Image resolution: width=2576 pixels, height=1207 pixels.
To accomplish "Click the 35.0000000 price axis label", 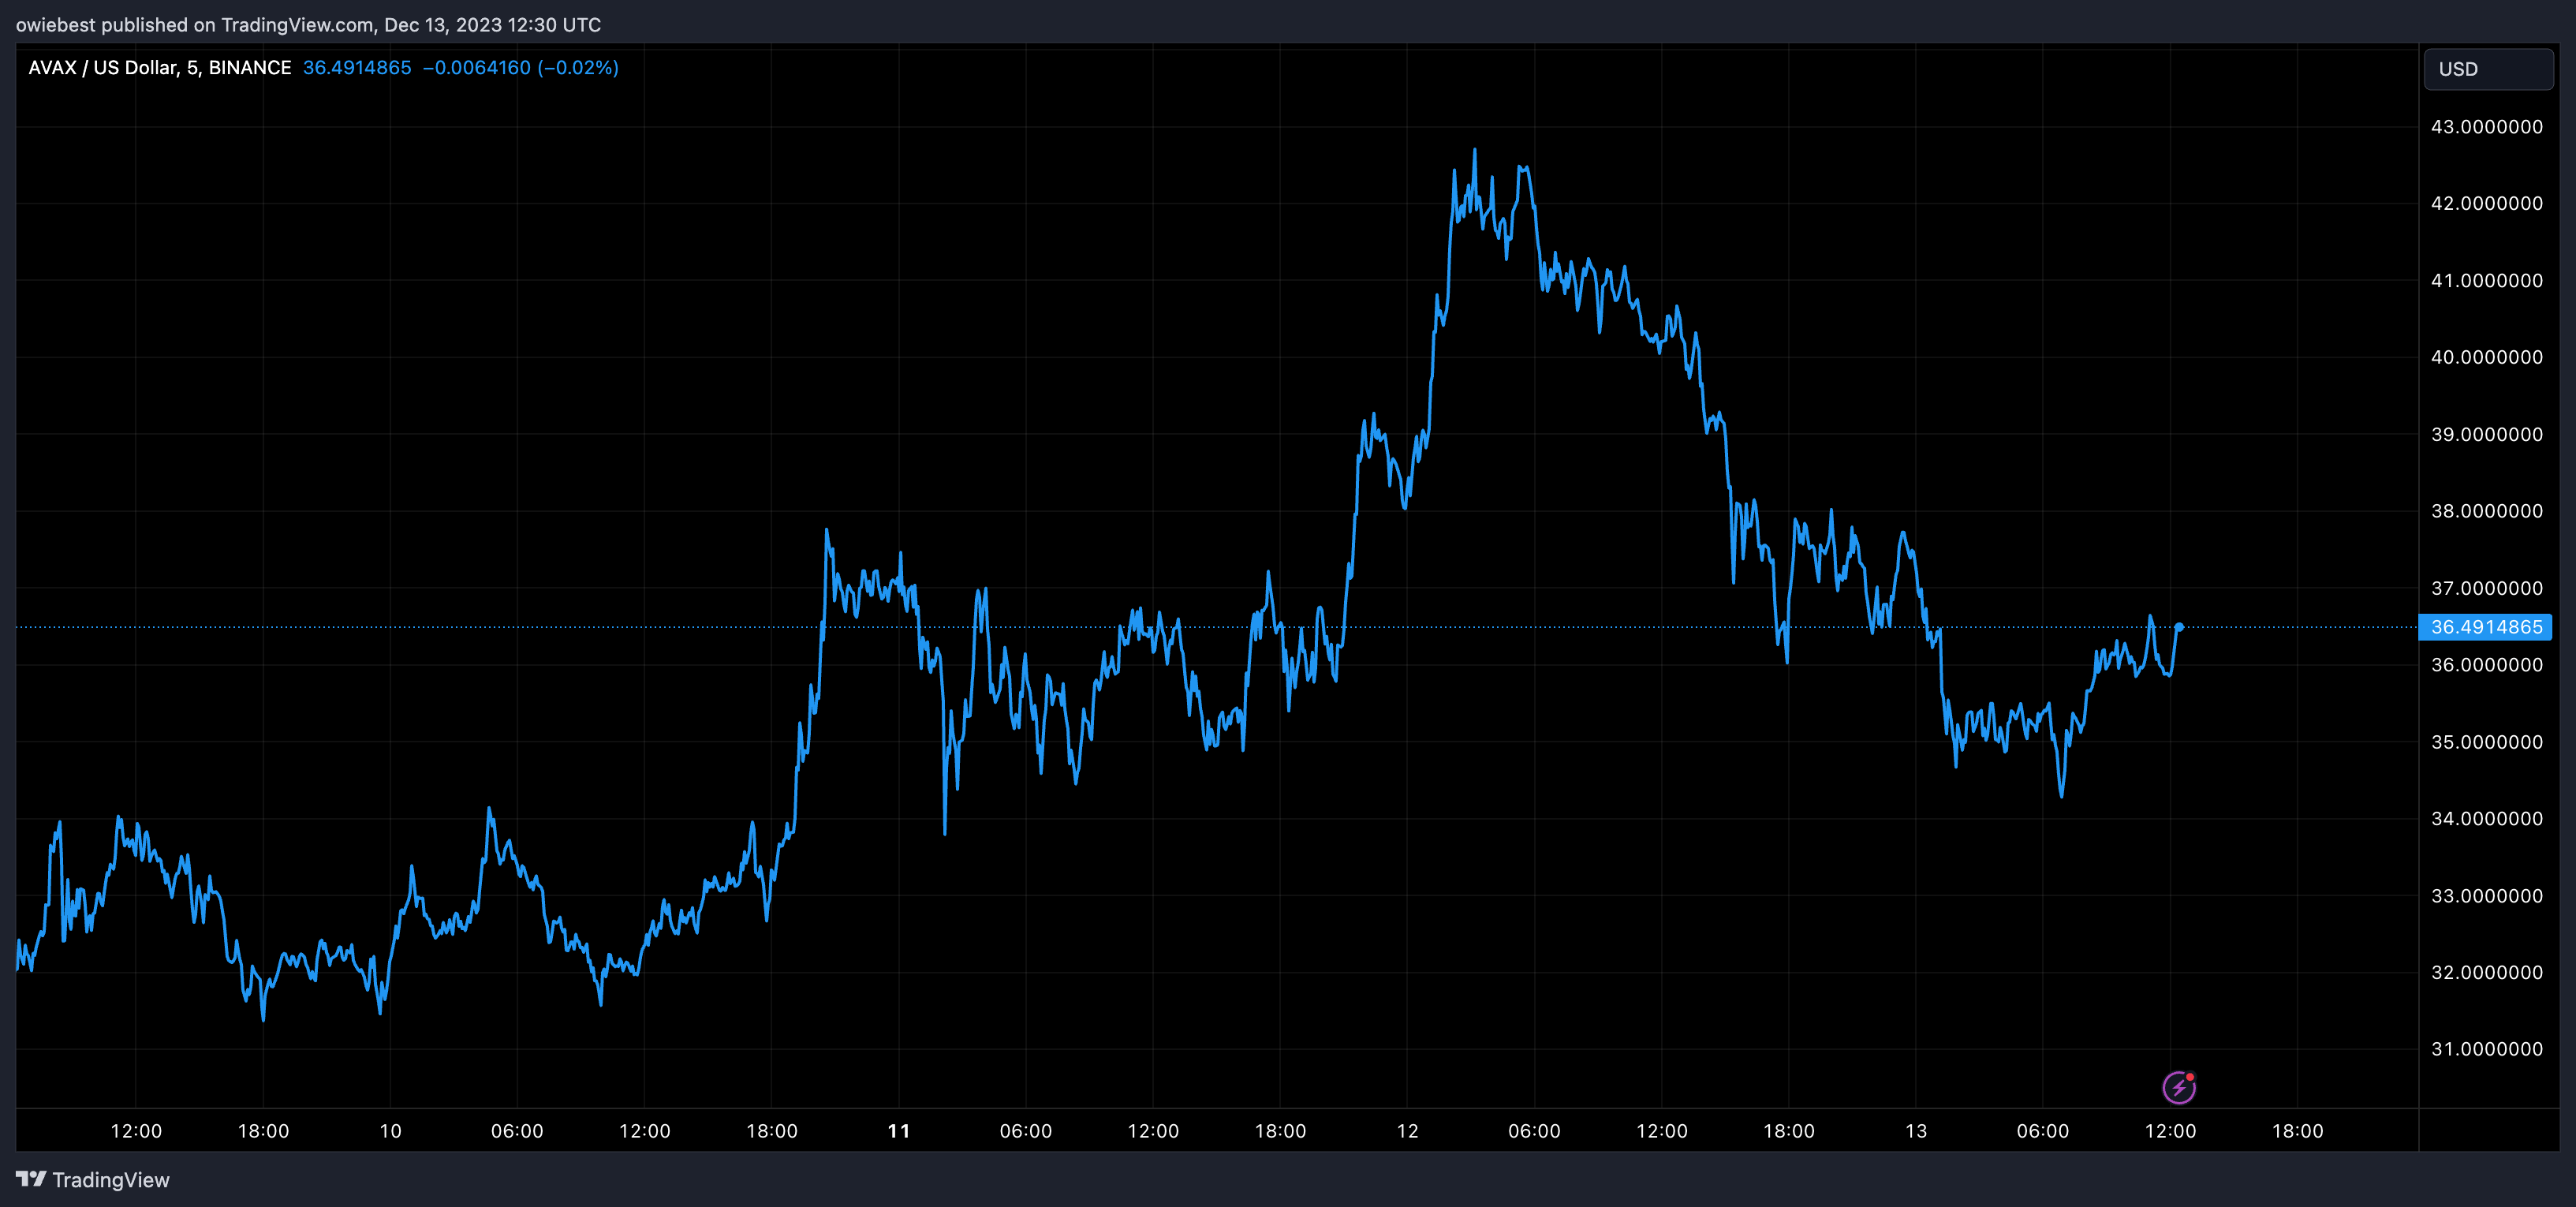I will point(2487,742).
